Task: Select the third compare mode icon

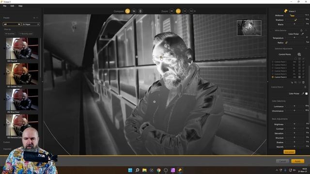Action: (140, 11)
